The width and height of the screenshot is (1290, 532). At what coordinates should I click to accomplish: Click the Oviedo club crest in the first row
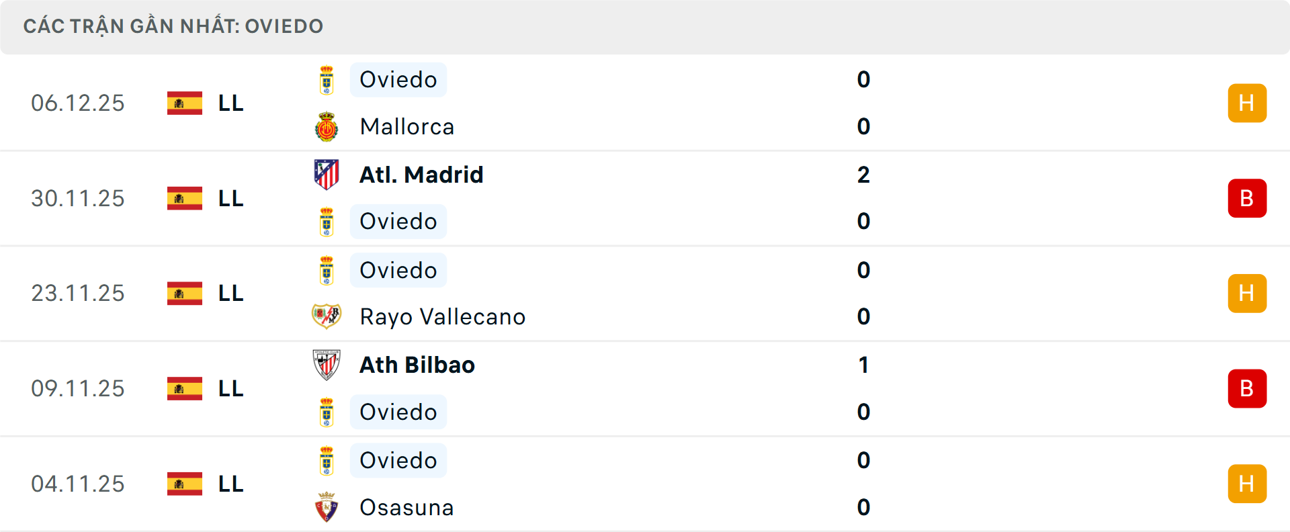pos(327,79)
